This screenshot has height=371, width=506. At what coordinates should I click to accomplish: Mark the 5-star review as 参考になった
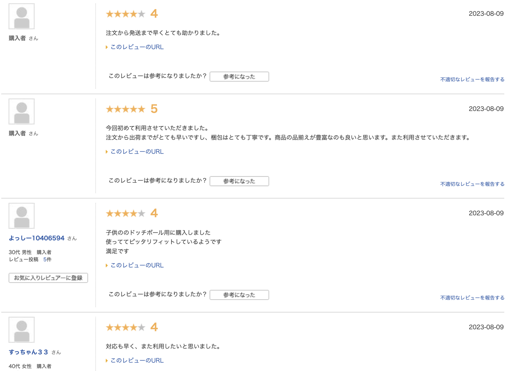pos(239,181)
